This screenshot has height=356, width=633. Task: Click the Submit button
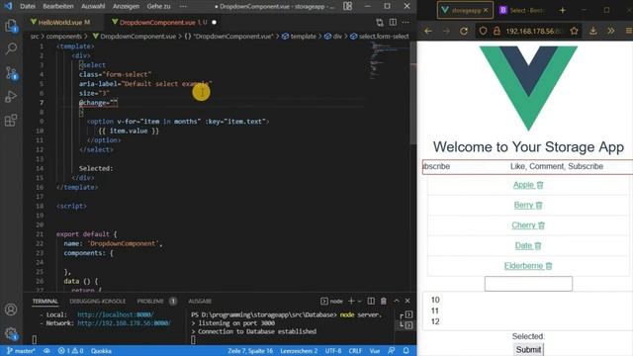pyautogui.click(x=528, y=349)
